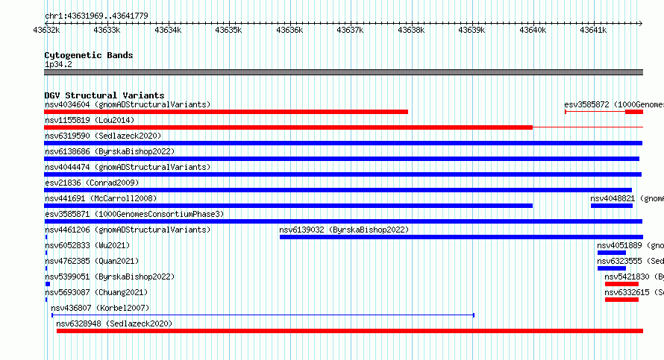The height and width of the screenshot is (360, 664).
Task: Click the 43640k ruler position label
Action: point(532,30)
